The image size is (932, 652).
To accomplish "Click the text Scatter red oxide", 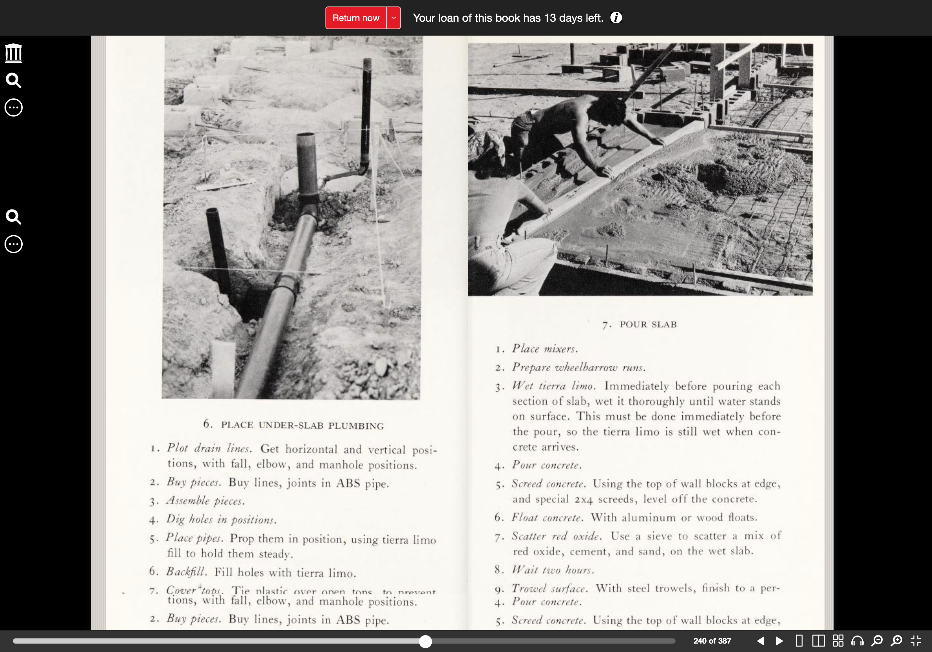I will point(556,536).
